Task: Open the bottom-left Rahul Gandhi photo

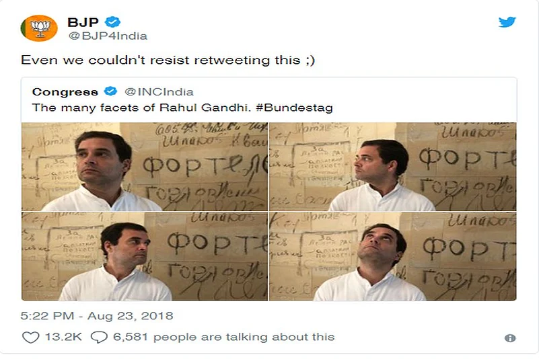Action: (x=144, y=257)
